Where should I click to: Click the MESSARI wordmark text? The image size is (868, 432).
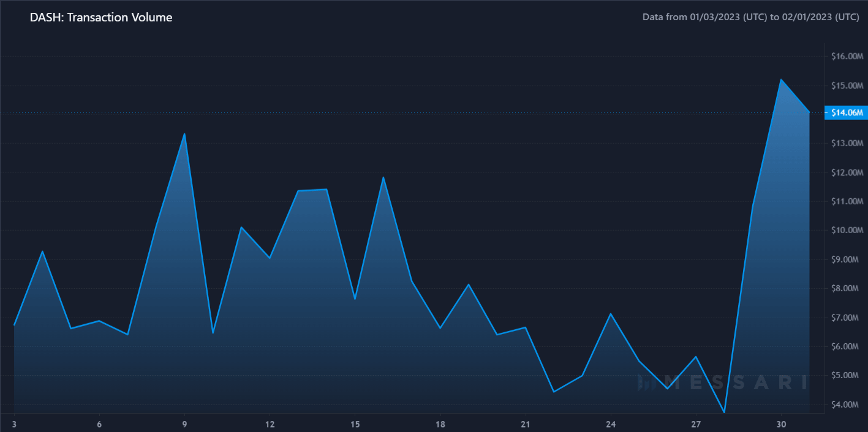735,384
